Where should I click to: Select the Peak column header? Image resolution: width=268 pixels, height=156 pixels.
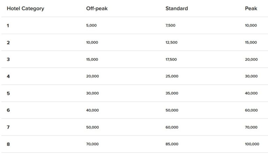[251, 8]
